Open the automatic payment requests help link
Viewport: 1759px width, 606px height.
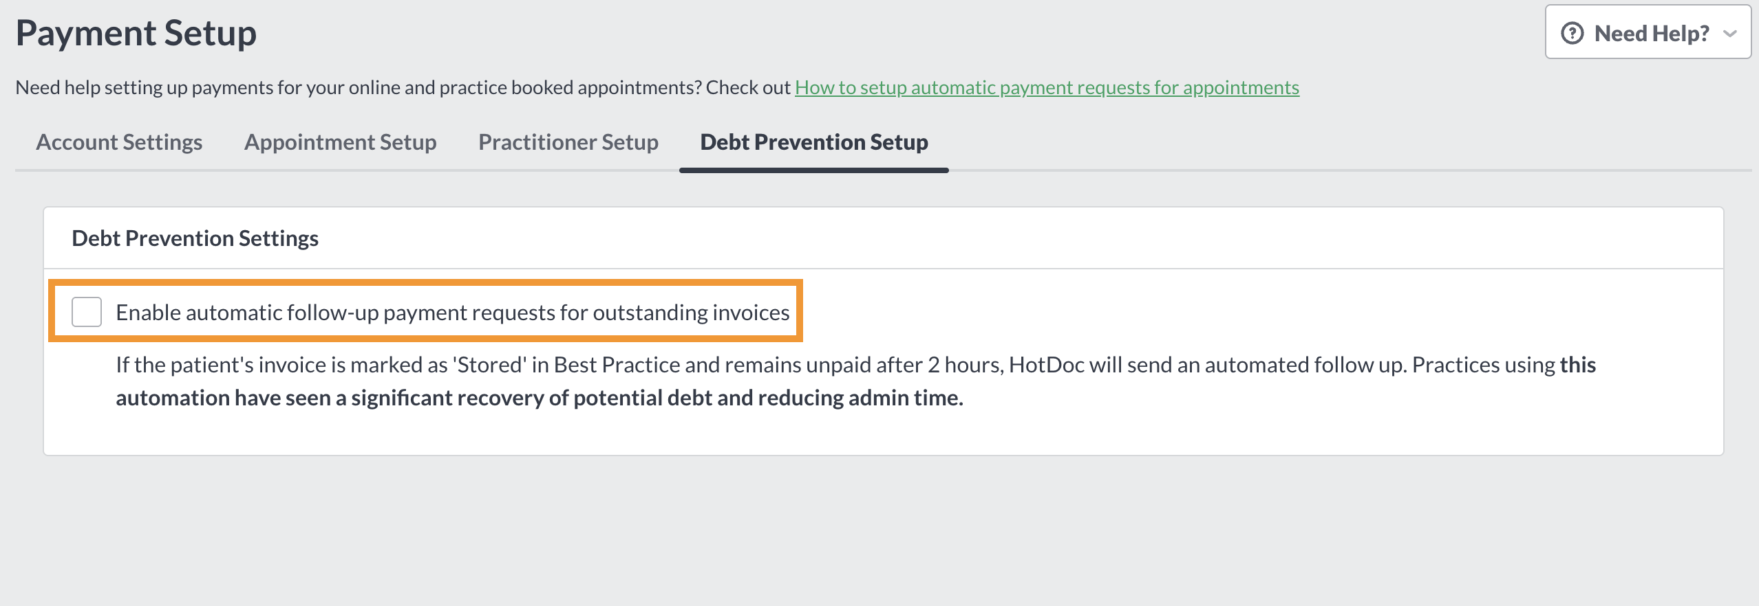(1047, 87)
